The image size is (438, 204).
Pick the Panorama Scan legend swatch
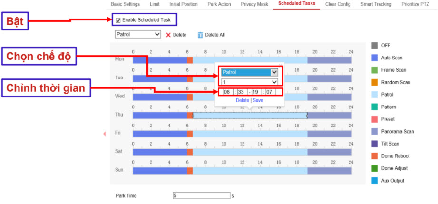375,131
